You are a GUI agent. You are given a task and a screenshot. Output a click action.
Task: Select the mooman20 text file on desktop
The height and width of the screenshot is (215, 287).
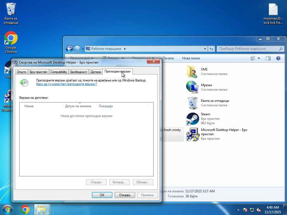pyautogui.click(x=273, y=14)
